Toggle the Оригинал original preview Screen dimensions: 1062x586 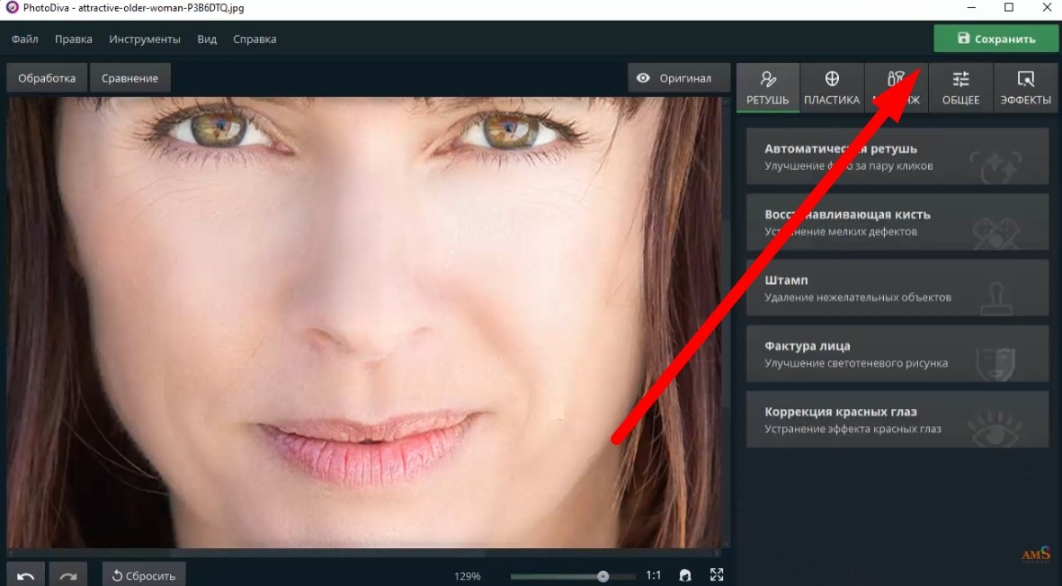679,78
